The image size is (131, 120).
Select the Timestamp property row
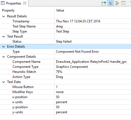pyautogui.click(x=65, y=21)
